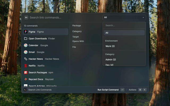The height and width of the screenshot is (106, 170).
Task: Click the Netflix logo icon
Action: 25,66
